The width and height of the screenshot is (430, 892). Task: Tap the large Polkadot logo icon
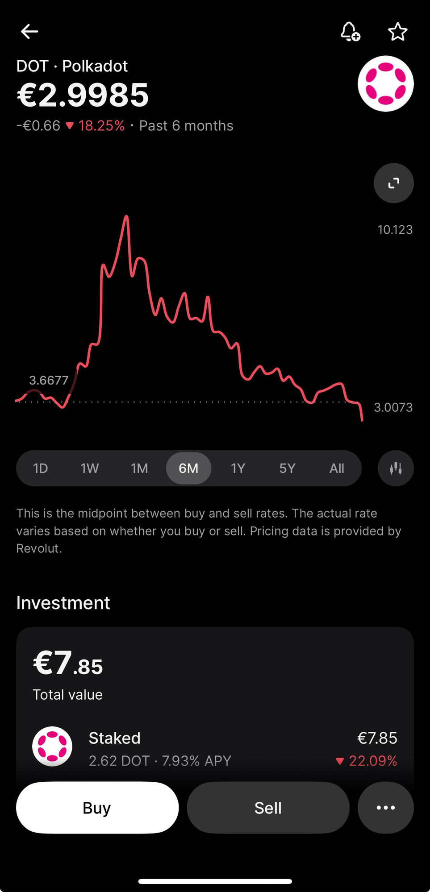click(385, 83)
